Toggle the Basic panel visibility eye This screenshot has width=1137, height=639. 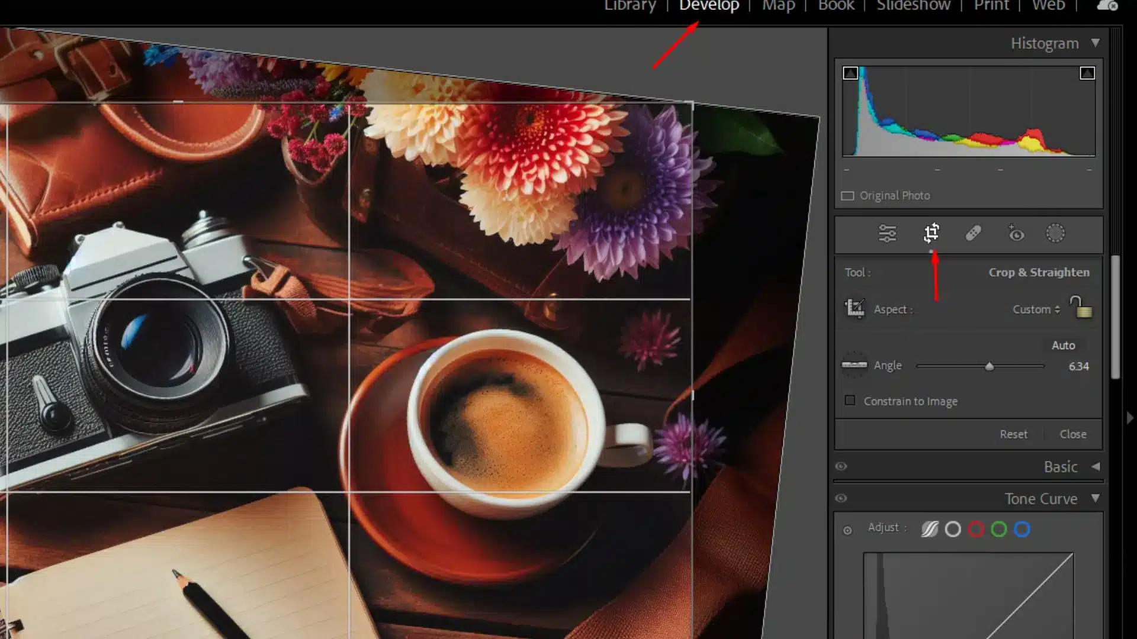[841, 466]
